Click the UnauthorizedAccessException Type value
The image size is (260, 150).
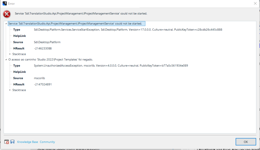(x=111, y=66)
